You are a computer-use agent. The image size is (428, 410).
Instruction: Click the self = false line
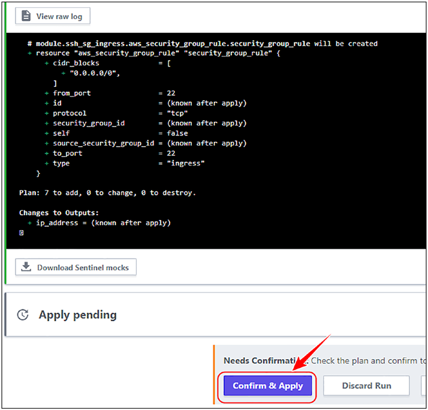116,133
